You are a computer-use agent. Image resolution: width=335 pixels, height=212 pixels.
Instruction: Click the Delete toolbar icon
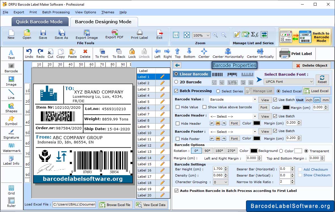[85, 54]
